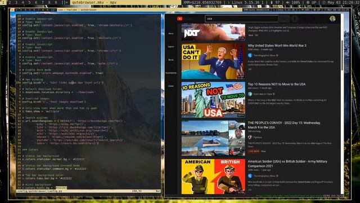Switch to dwm tag 2
The height and width of the screenshot is (203, 360).
point(10,2)
